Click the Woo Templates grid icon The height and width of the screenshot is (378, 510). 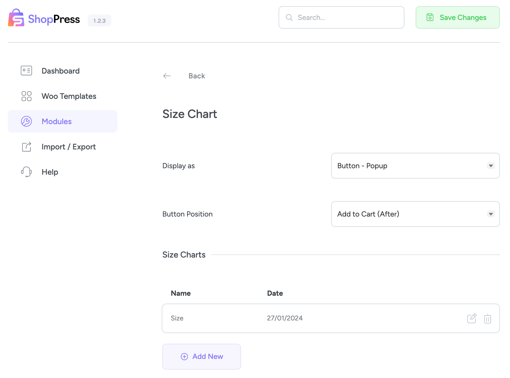pyautogui.click(x=26, y=96)
